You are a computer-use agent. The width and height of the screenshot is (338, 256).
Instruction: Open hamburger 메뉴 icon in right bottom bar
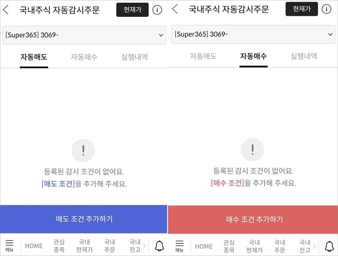(179, 246)
